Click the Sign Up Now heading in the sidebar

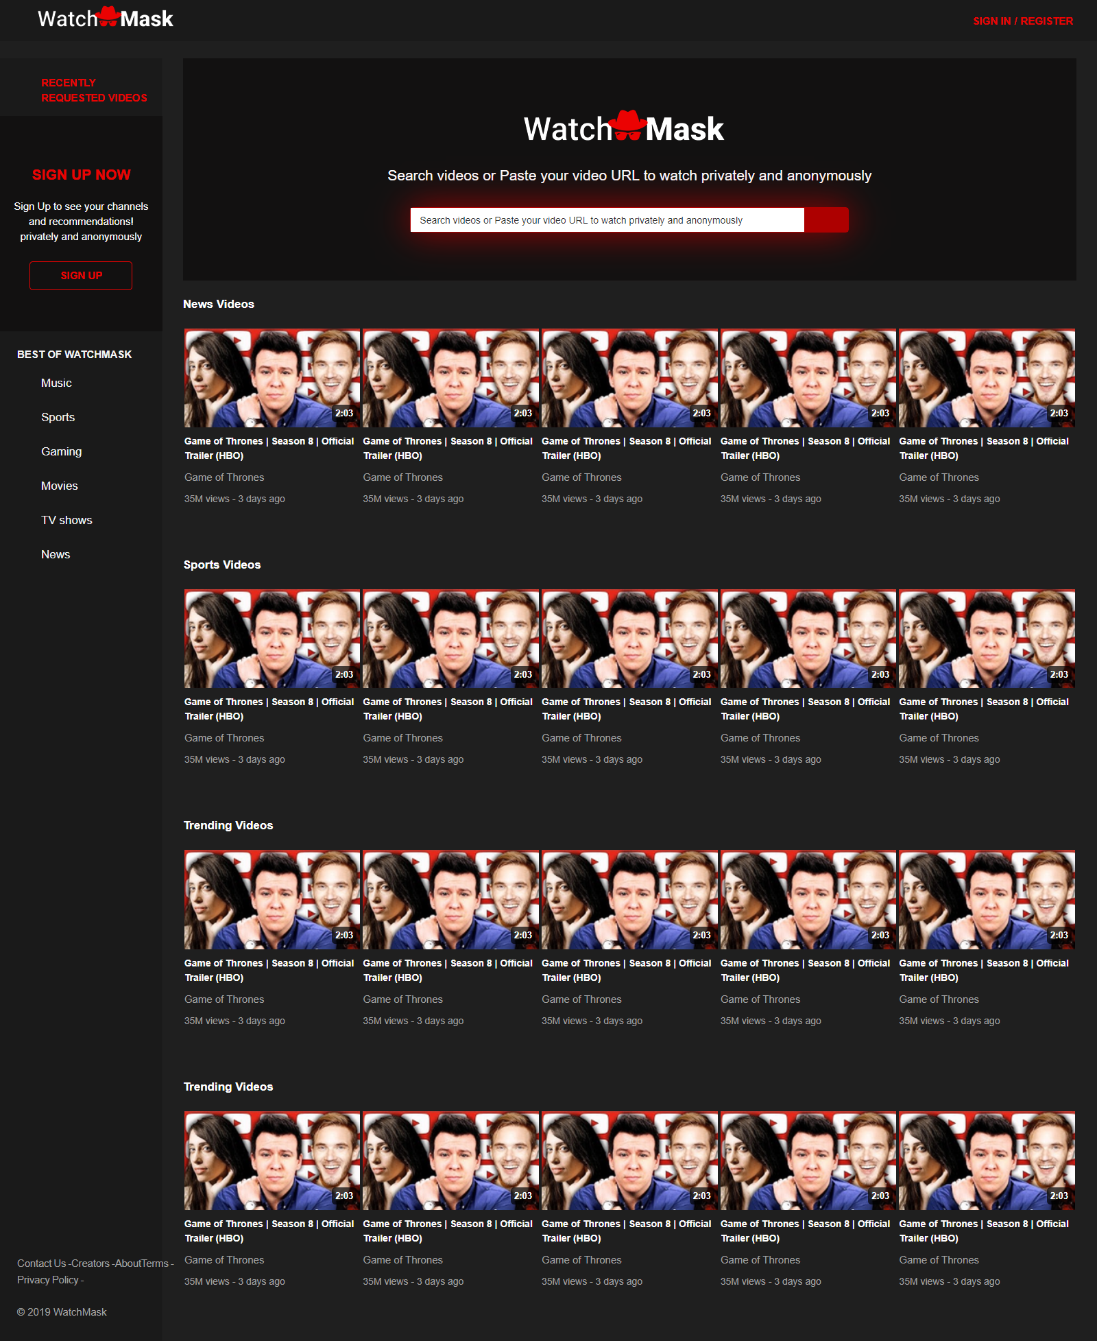[82, 174]
